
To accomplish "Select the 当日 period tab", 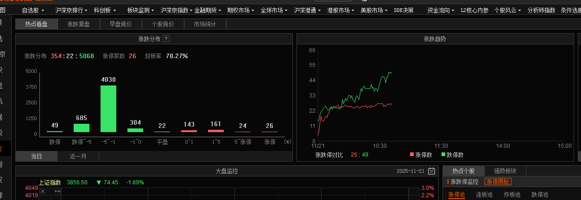I will tap(37, 156).
